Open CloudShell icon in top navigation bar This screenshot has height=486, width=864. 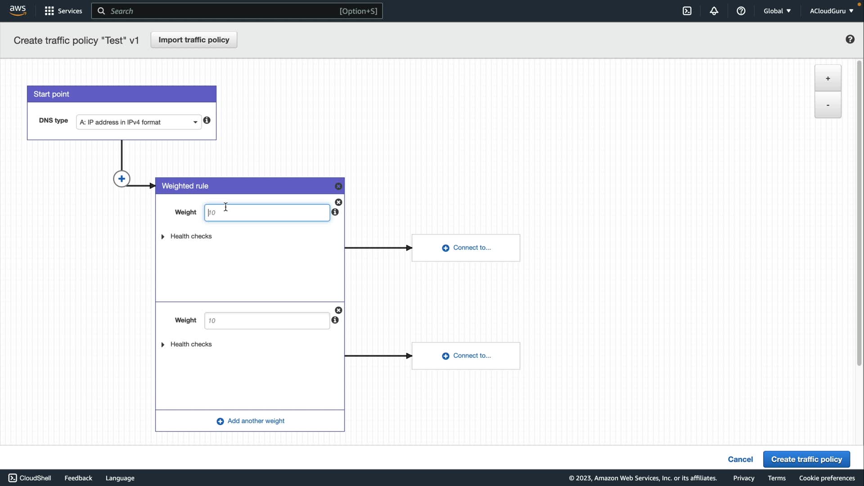[x=687, y=11]
